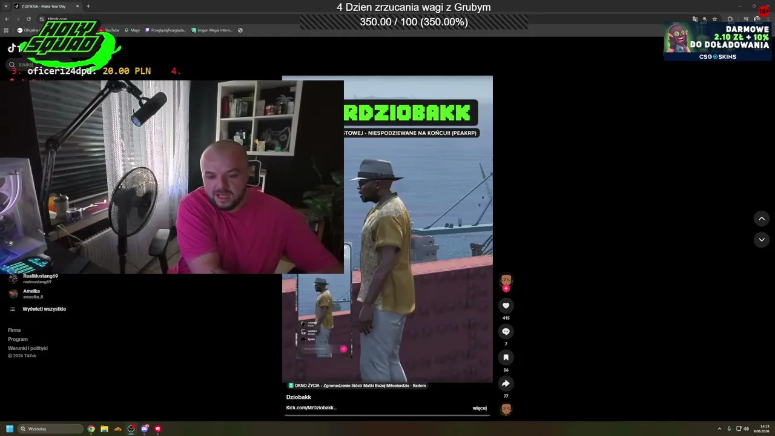Open the Imgur: Magia Intern... bookmark
The image size is (775, 436).
click(212, 30)
